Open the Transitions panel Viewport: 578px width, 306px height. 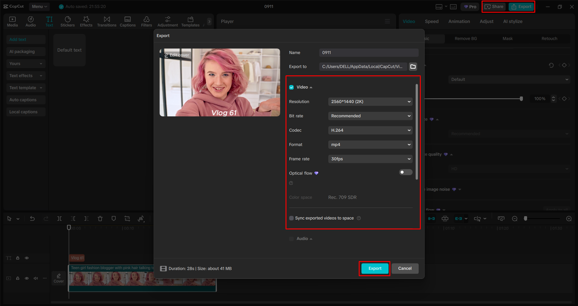tap(107, 21)
